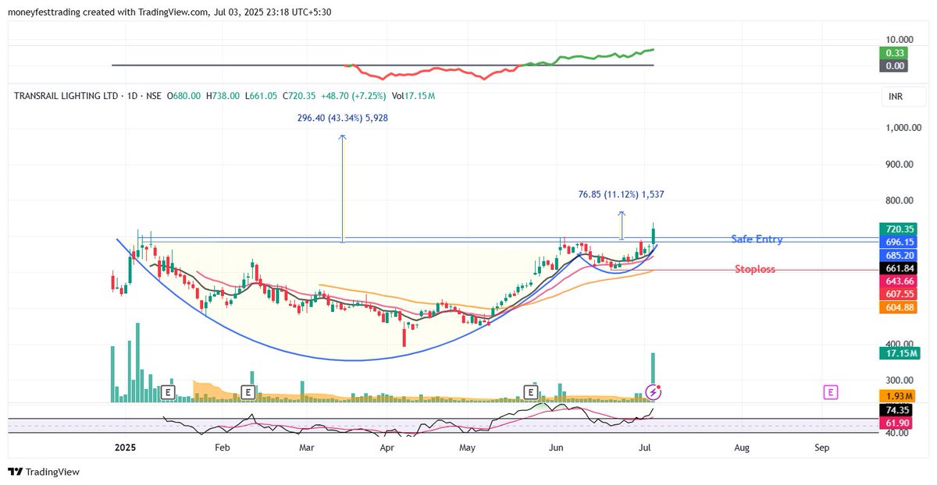Viewport: 937px width, 485px height.
Task: Click the Jun label on time axis
Action: click(556, 448)
